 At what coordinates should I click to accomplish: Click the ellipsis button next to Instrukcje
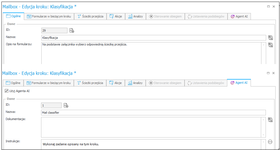270,142
